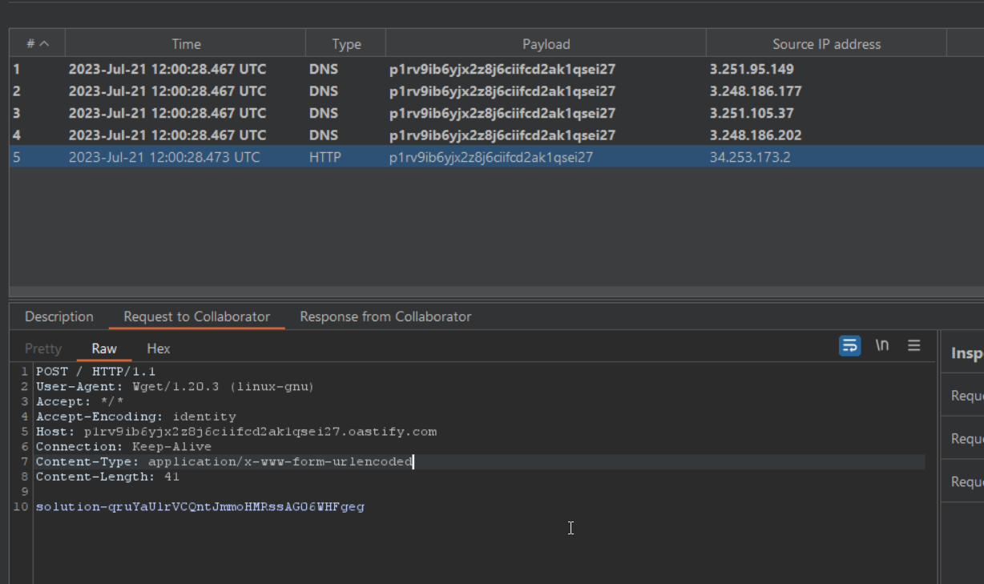Sort table by the # column
The width and height of the screenshot is (984, 584).
37,44
